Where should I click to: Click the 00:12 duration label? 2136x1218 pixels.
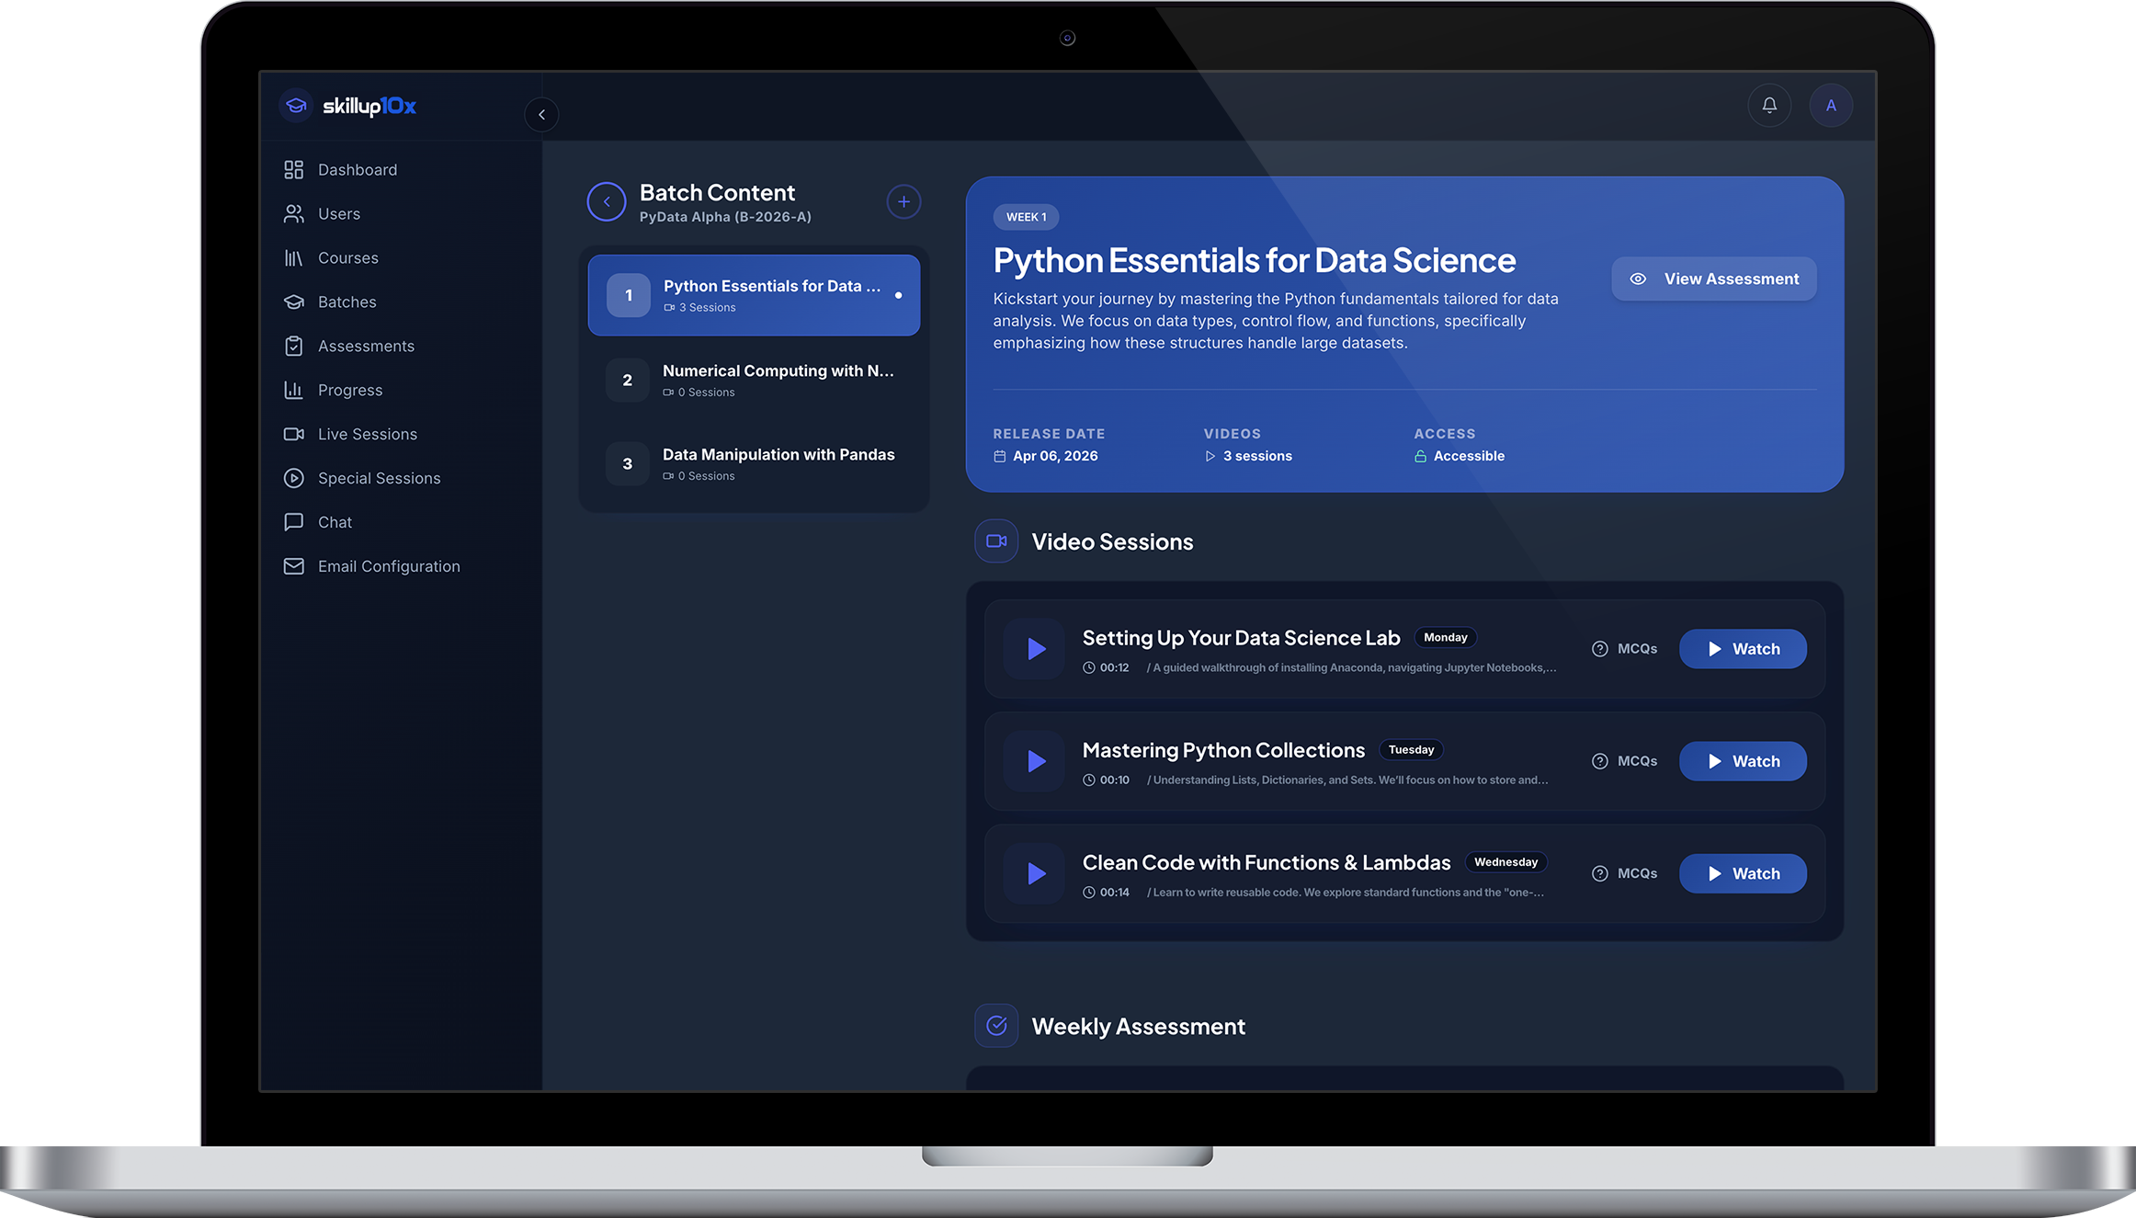pos(1106,667)
